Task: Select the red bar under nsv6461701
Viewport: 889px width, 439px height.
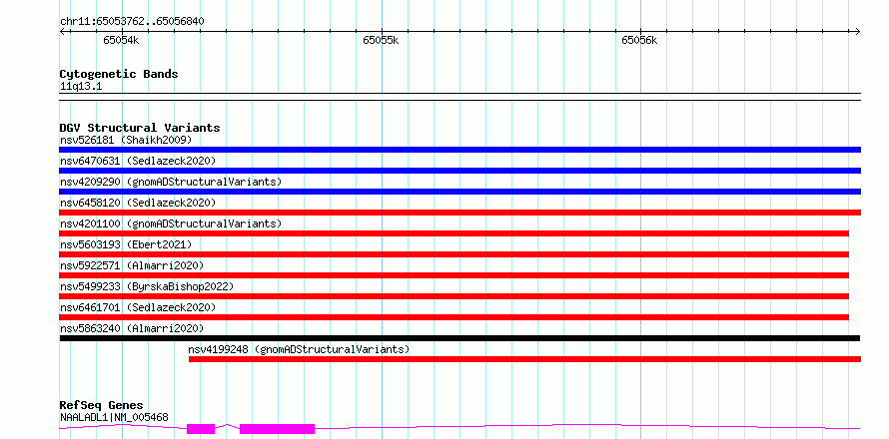Action: click(x=454, y=317)
